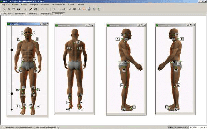Open the Exibir menu
The image size is (207, 129).
24,4
